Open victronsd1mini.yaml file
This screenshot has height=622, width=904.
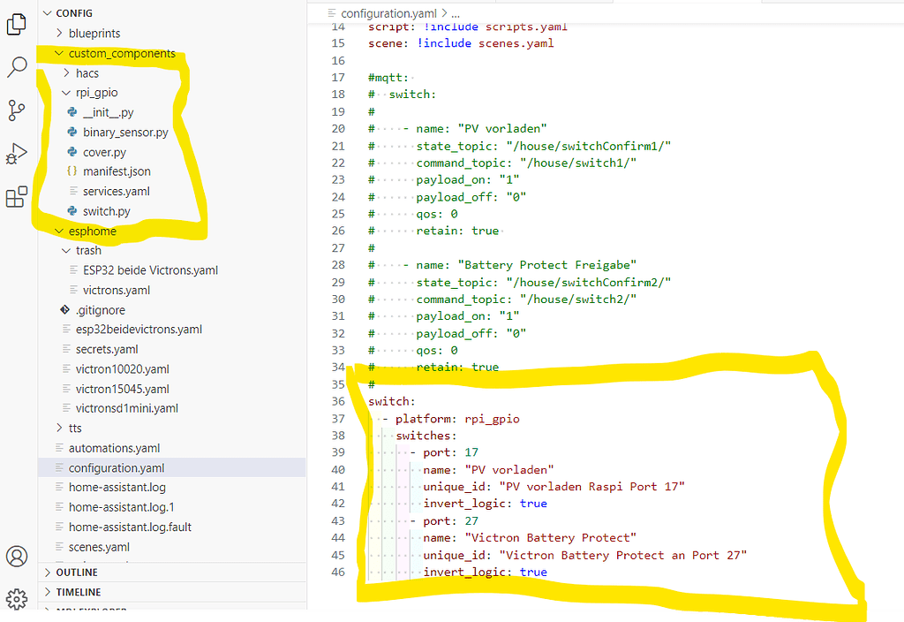click(x=127, y=408)
